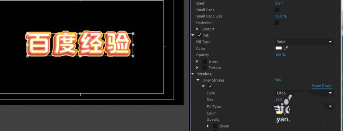
Task: Enable the Texture checkbox under Fill
Action: click(x=204, y=68)
